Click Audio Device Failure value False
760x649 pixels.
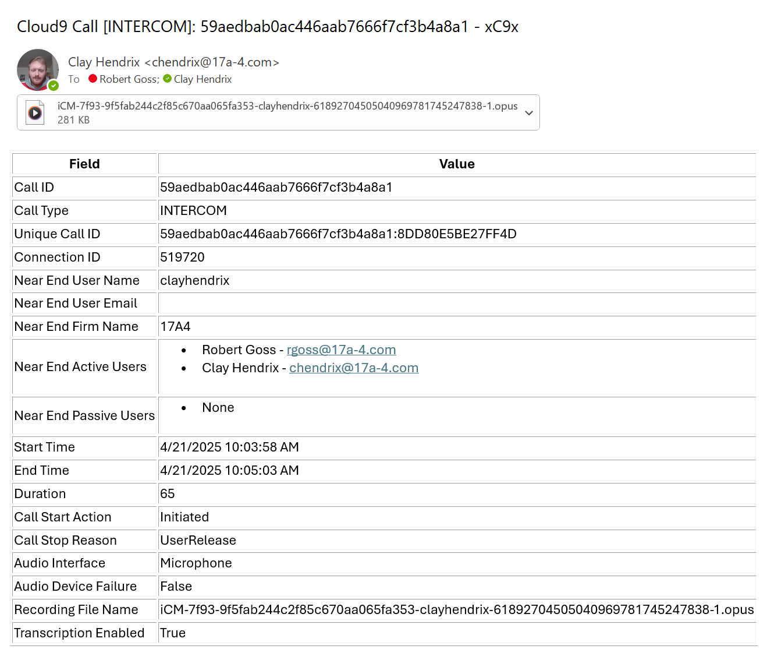[176, 586]
